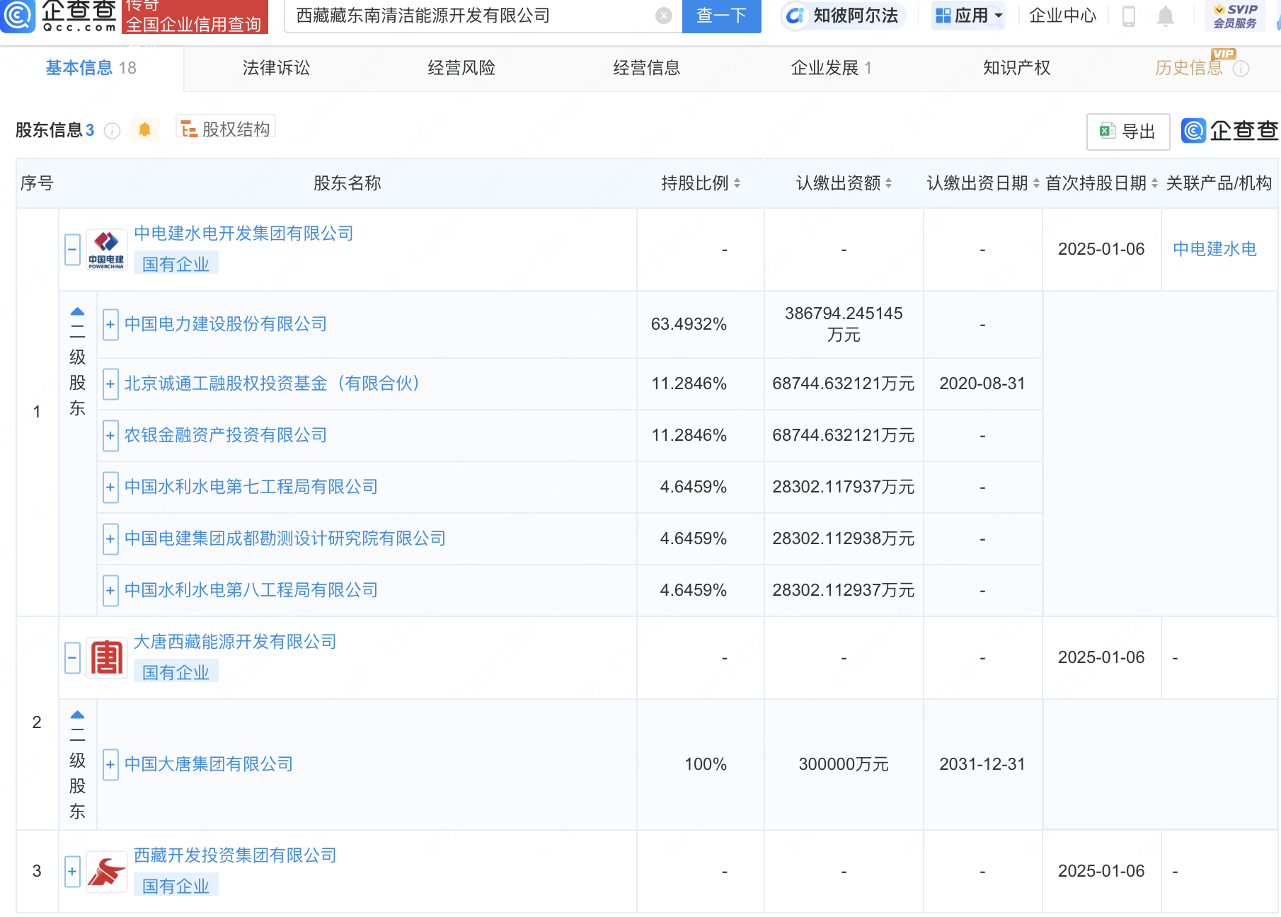Click the Datang red logo thumbnail
Viewport: 1281px width, 917px height.
(106, 658)
